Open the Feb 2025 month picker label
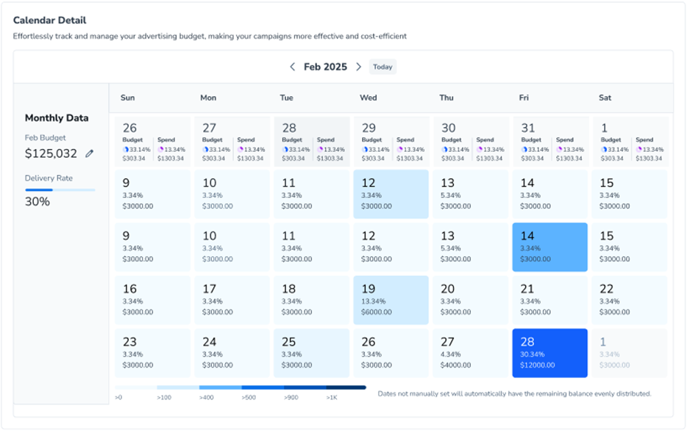Viewport: 690px width, 439px height. point(325,67)
